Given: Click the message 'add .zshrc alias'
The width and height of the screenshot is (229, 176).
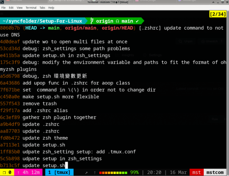Looking at the screenshot, I should click(45, 110).
